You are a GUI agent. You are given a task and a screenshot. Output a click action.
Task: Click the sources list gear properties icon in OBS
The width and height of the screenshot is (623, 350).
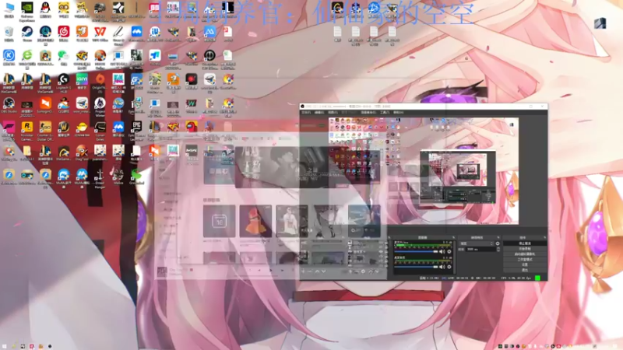[363, 271]
